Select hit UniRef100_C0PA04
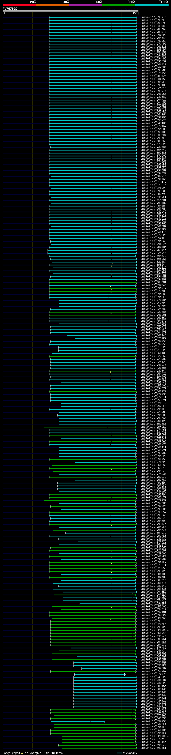The image size is (171, 755). tap(153, 135)
